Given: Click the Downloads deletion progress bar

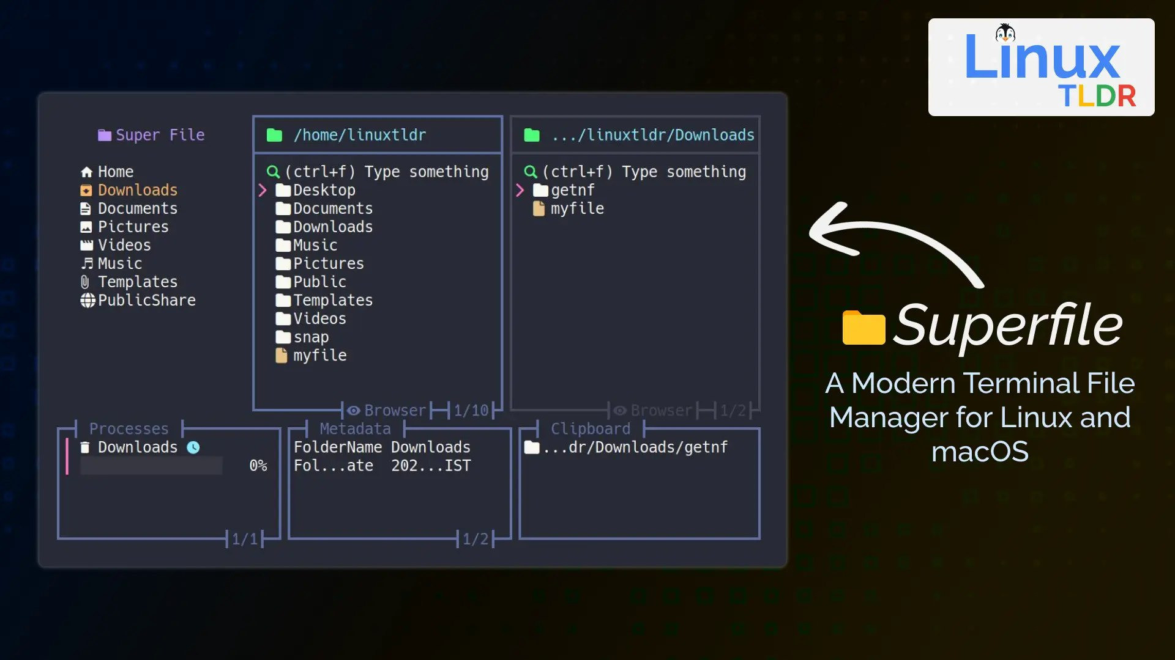Looking at the screenshot, I should coord(151,466).
